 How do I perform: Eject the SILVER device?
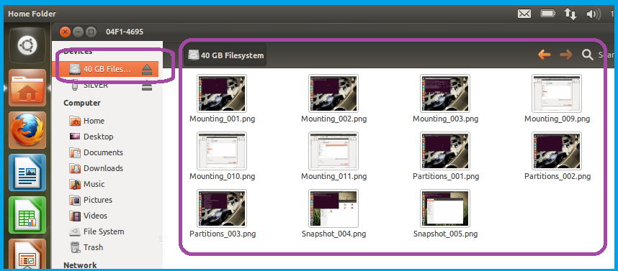coord(147,86)
